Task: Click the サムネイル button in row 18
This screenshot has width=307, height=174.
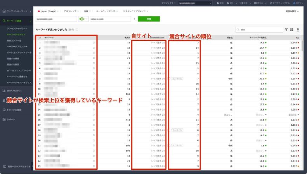Action: pos(177,130)
